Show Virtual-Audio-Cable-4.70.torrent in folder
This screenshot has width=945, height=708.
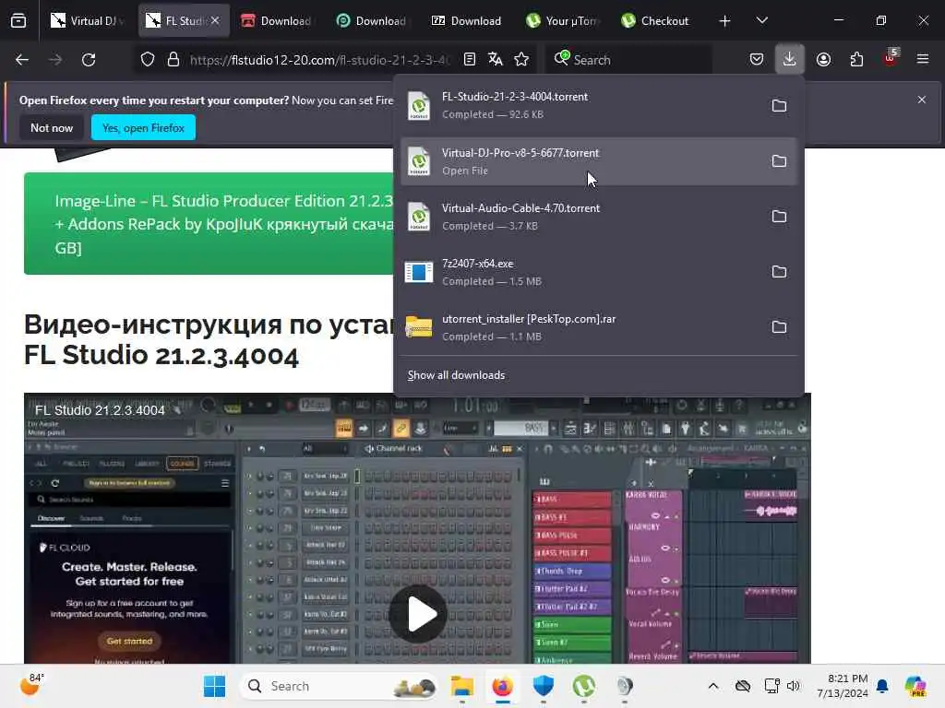779,217
